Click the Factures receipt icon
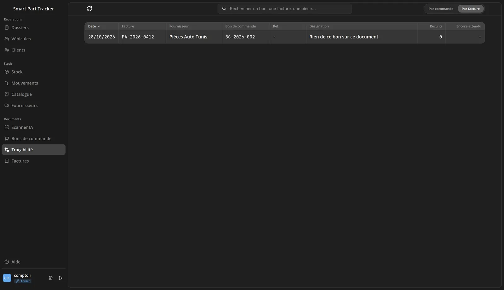This screenshot has height=290, width=504. click(x=7, y=161)
